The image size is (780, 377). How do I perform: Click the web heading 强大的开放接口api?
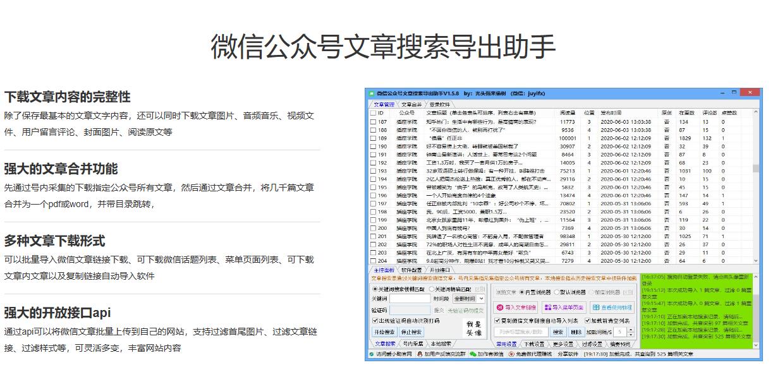tap(58, 313)
